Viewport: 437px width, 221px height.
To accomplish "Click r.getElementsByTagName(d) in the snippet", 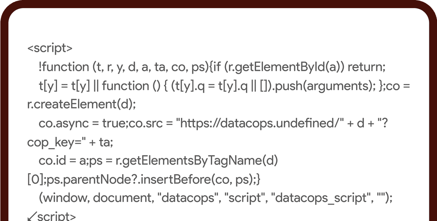I will pyautogui.click(x=197, y=161).
